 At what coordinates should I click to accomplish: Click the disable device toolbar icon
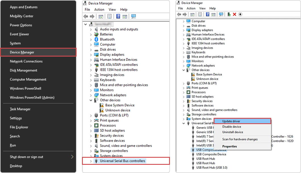click(x=240, y=14)
